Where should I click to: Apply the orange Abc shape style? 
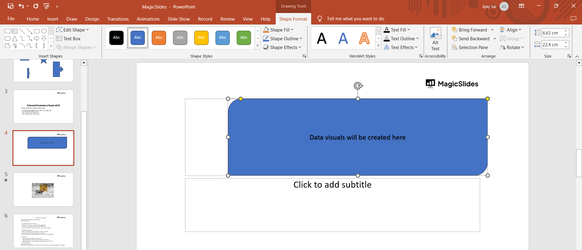pyautogui.click(x=159, y=38)
